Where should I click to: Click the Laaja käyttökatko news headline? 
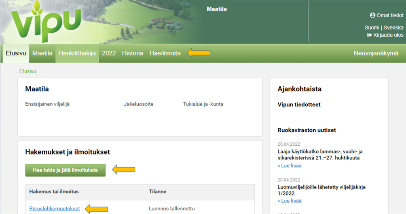tap(320, 155)
